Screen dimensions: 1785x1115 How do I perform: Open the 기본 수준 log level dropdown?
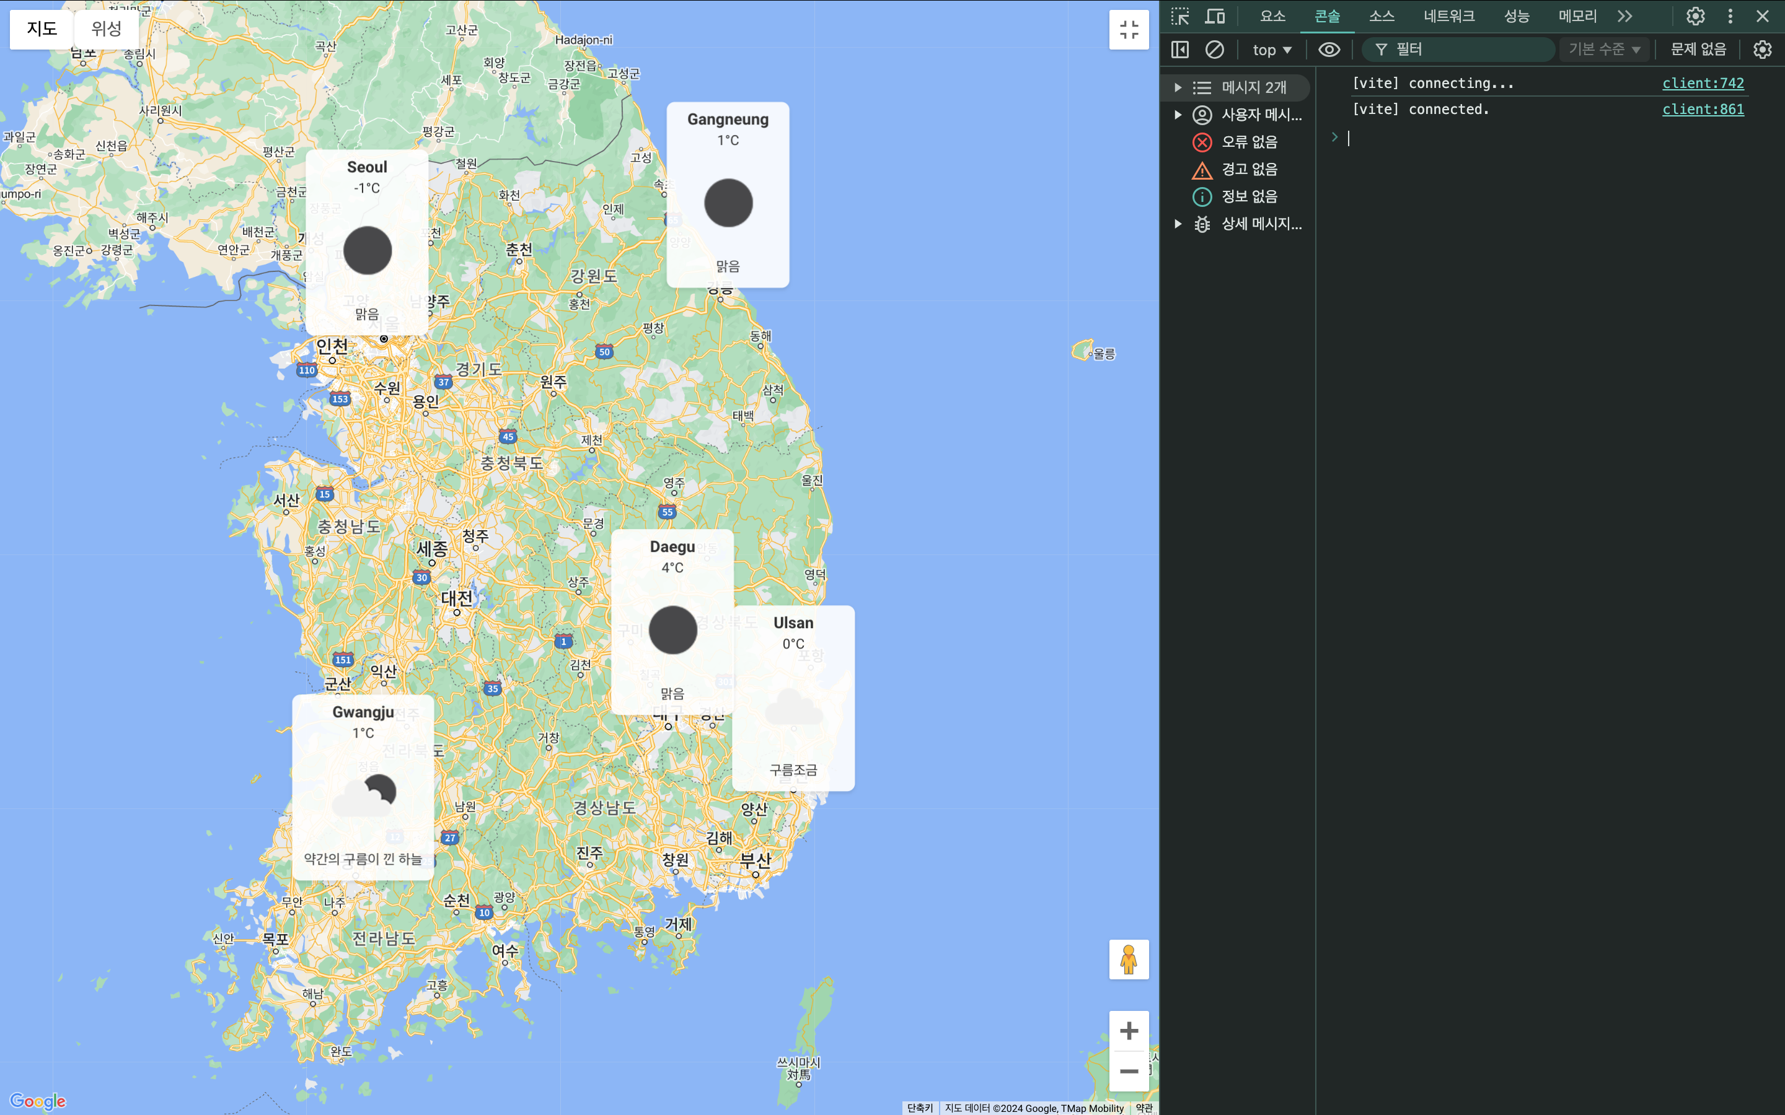tap(1604, 50)
